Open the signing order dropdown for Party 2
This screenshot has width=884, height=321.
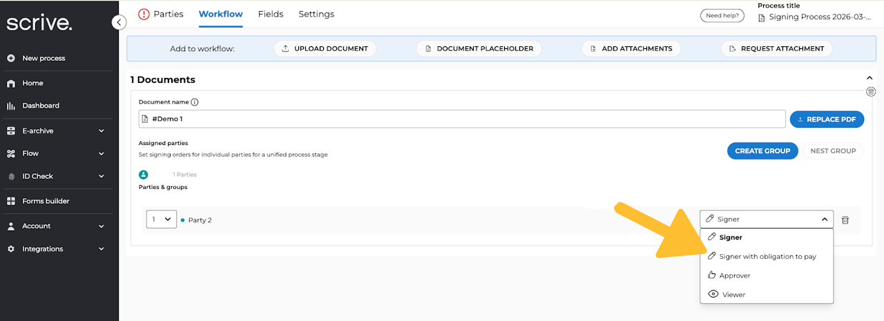coord(162,220)
